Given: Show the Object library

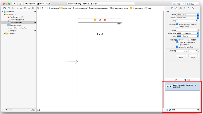Looking at the screenshot, I should (184, 80).
